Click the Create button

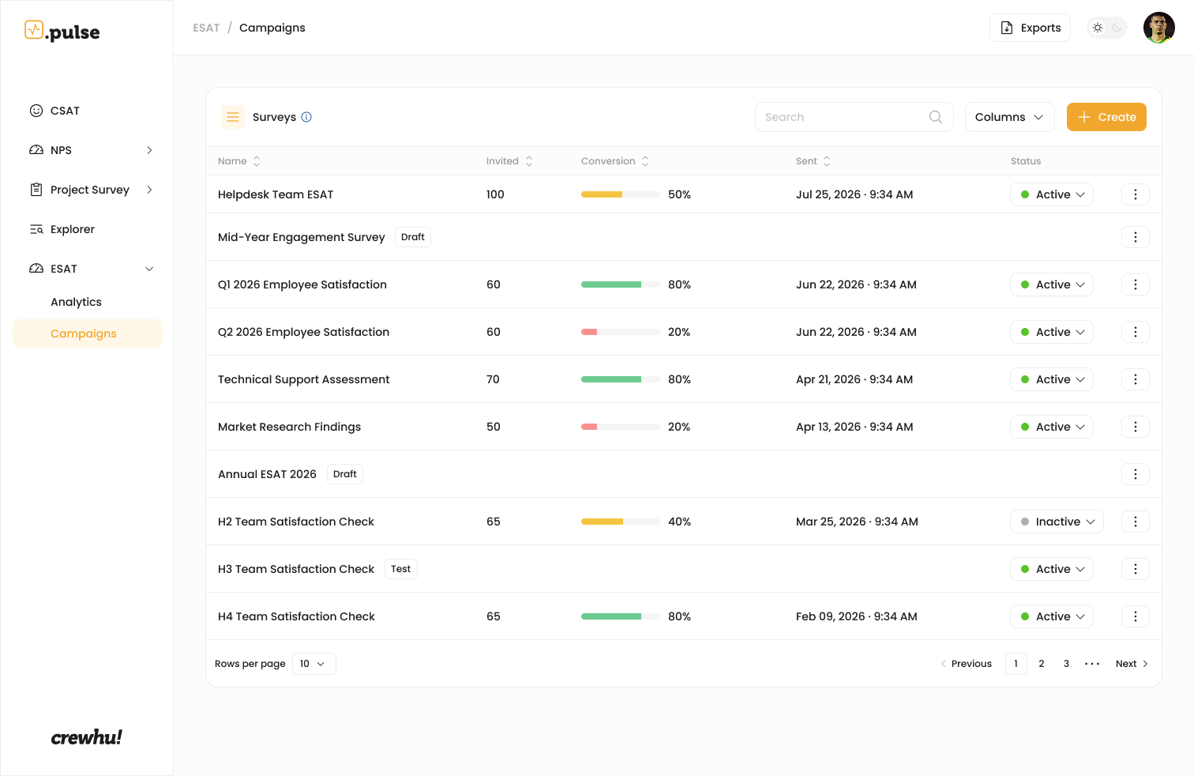click(x=1106, y=117)
